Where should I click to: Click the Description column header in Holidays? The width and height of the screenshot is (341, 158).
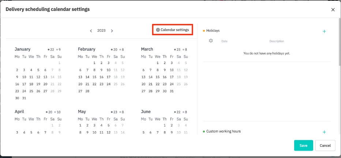tap(277, 41)
